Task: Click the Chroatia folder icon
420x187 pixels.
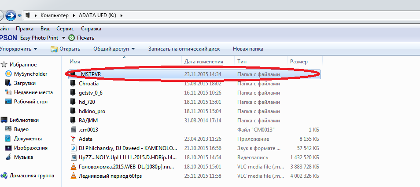Action: (74, 83)
